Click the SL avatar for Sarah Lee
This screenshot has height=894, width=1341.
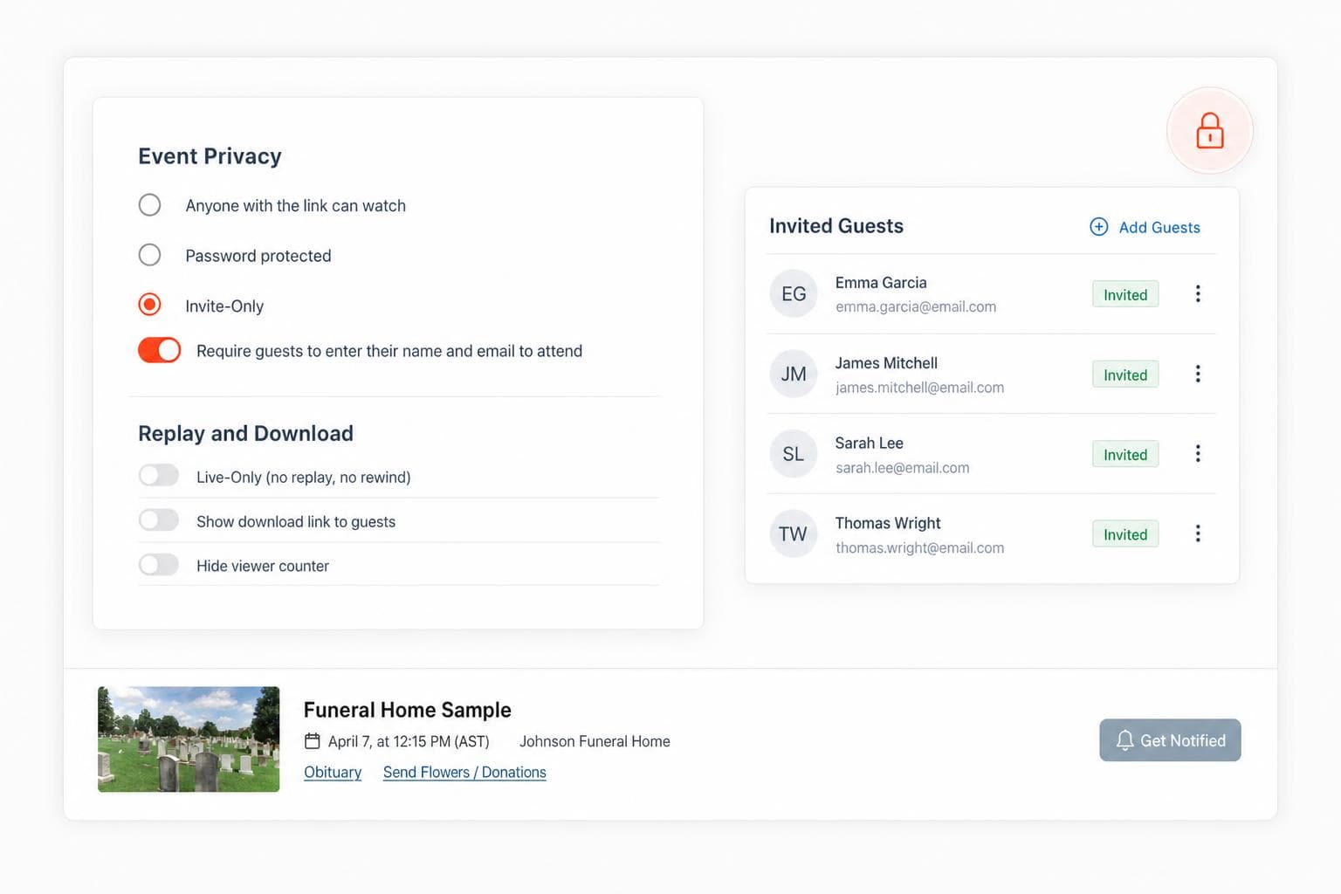point(794,454)
